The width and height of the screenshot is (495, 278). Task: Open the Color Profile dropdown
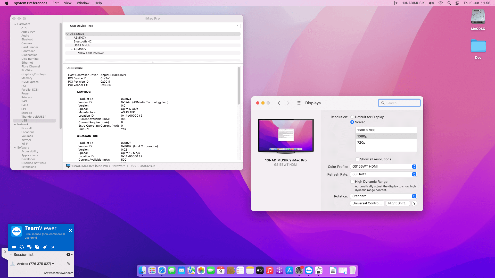(383, 167)
